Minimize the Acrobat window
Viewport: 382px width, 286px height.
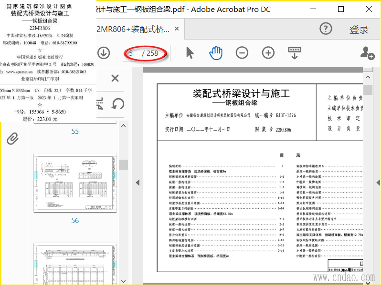point(313,9)
